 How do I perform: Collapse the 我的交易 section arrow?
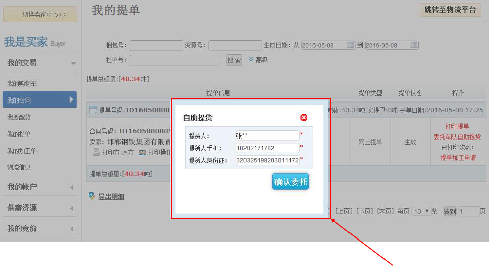(73, 63)
